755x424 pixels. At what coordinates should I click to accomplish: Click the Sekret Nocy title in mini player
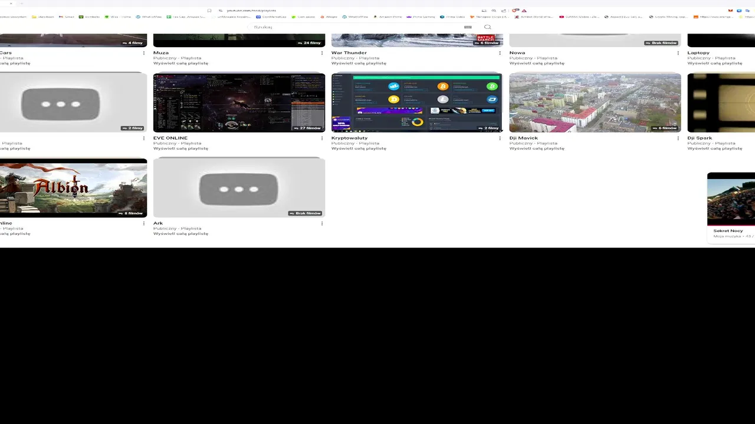pos(728,231)
